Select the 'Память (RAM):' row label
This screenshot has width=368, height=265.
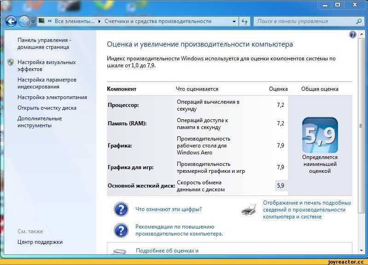127,124
